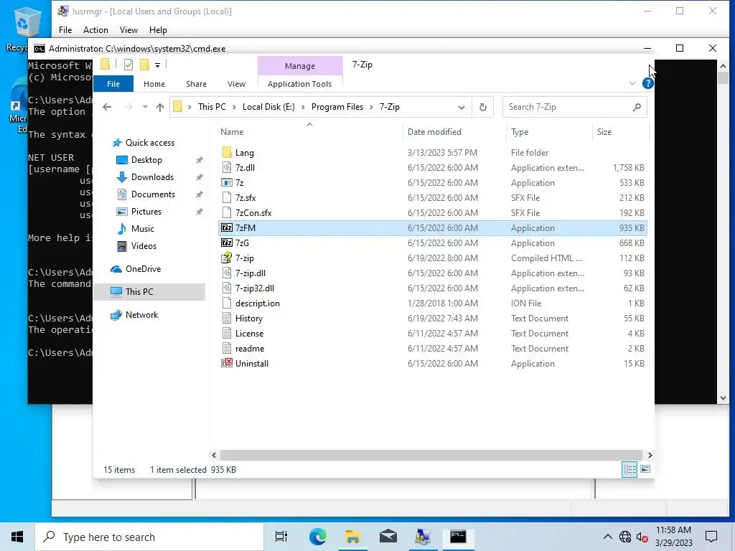Expand the chevron after Local Disk (E:) in path
The image size is (735, 551).
pos(303,108)
